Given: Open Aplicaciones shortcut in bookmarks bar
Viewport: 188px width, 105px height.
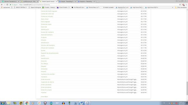Looking at the screenshot, I should coord(6,7).
